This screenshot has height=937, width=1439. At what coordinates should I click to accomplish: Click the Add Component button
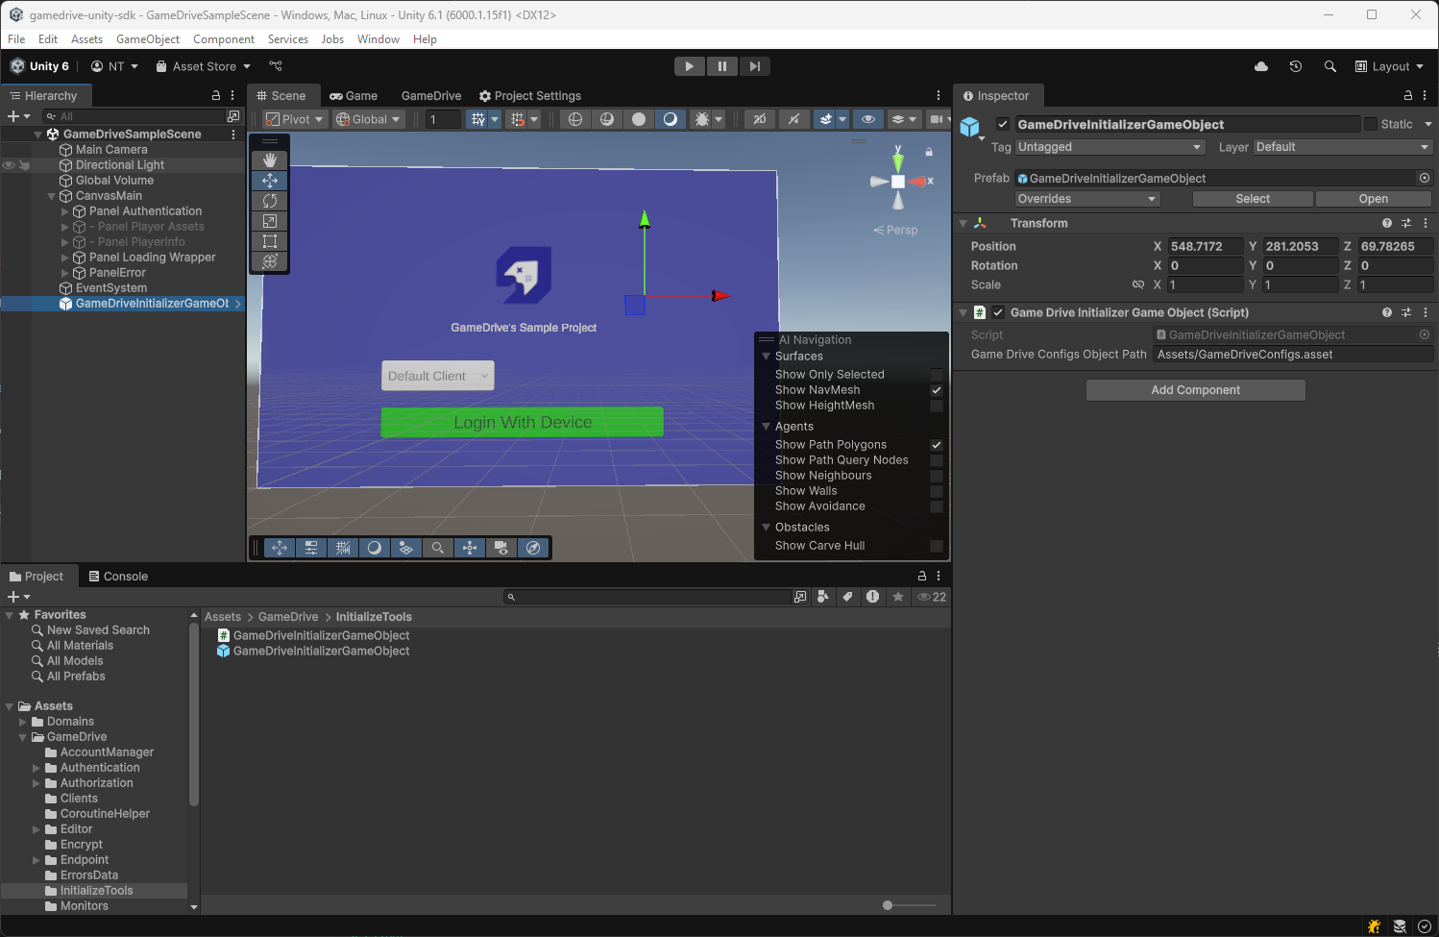[1195, 389]
